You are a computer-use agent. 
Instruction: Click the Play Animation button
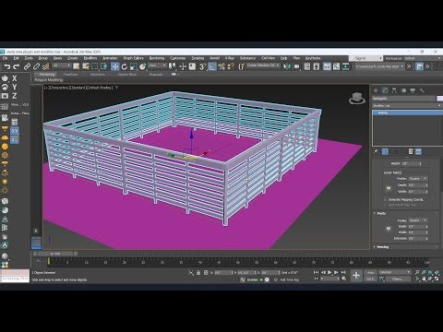(x=329, y=272)
